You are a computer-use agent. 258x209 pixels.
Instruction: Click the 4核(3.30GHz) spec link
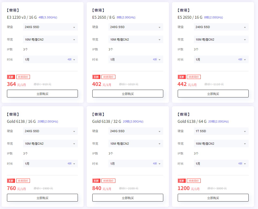pyautogui.click(x=48, y=17)
